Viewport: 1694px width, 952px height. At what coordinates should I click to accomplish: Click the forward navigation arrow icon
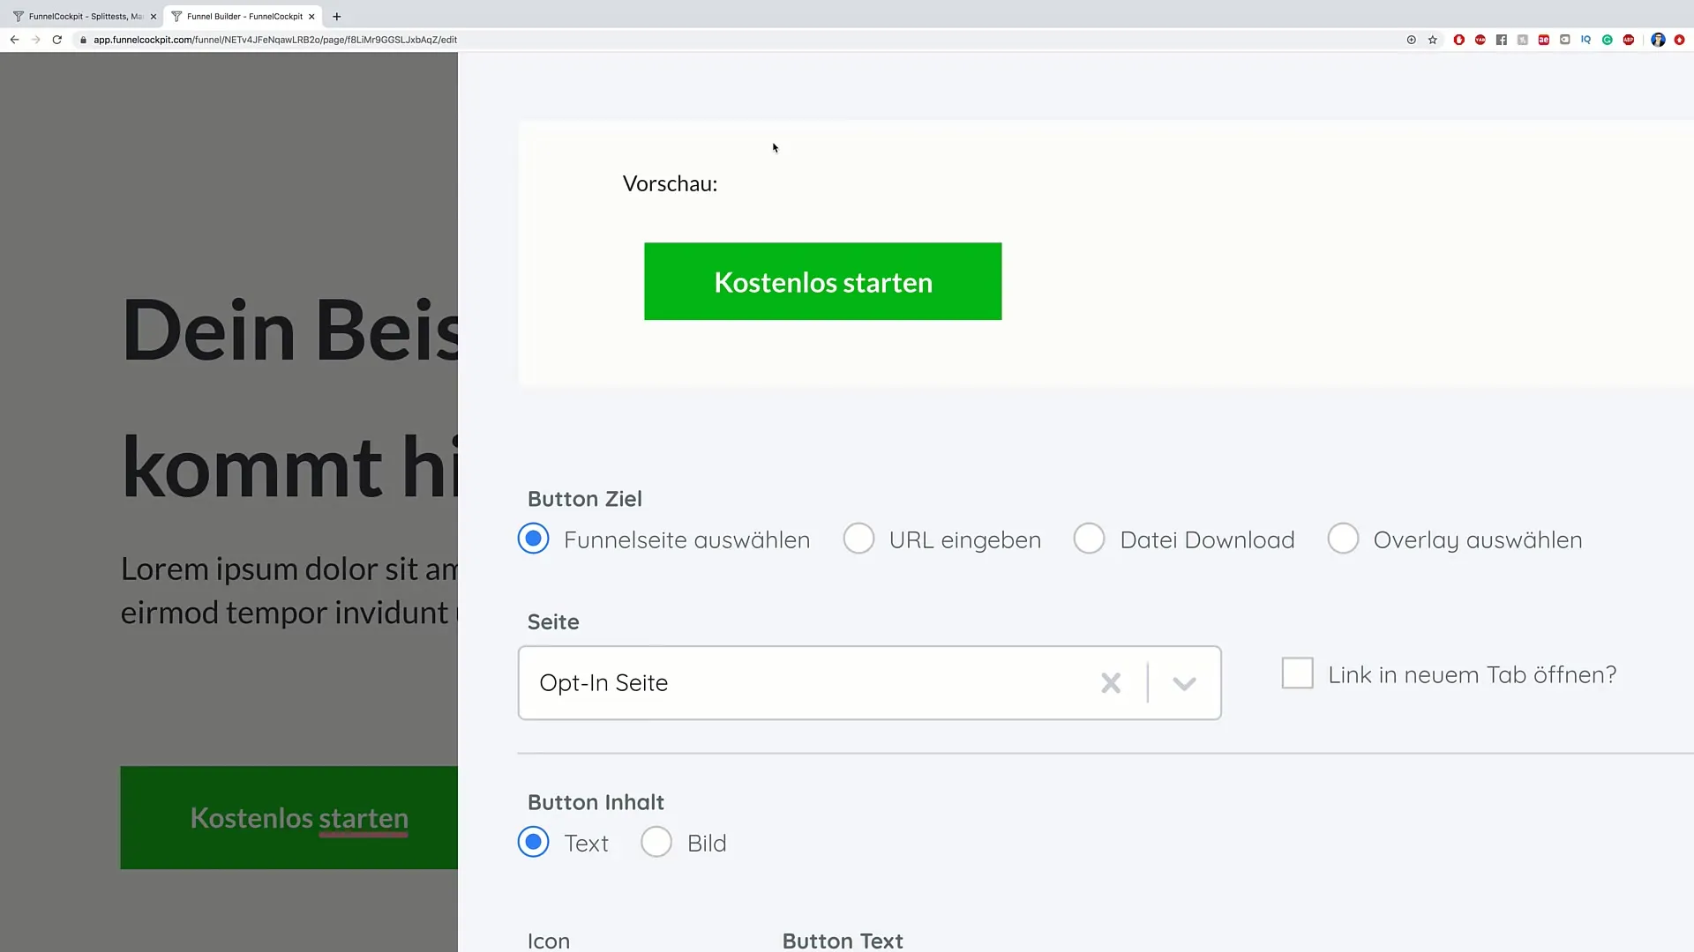pos(35,40)
